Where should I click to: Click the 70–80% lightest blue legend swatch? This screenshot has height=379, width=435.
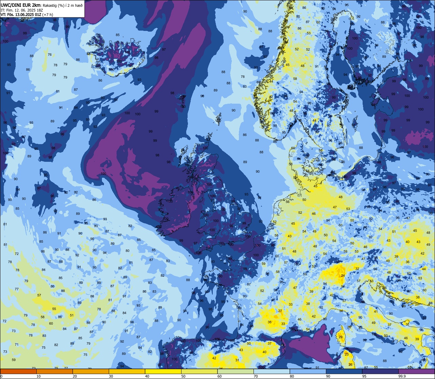pyautogui.click(x=272, y=371)
